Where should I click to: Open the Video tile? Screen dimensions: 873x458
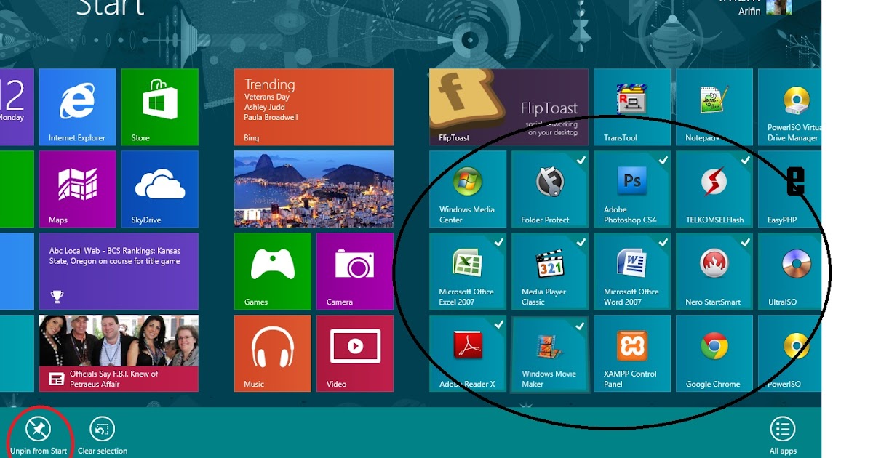pos(355,353)
